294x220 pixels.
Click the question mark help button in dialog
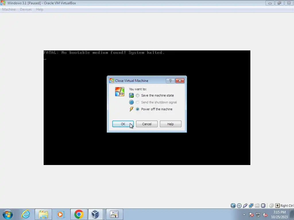pos(170,80)
